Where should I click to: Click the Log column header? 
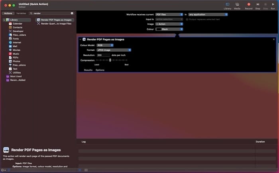(84, 142)
